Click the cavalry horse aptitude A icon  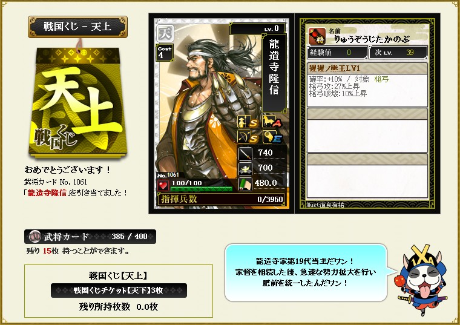[272, 122]
